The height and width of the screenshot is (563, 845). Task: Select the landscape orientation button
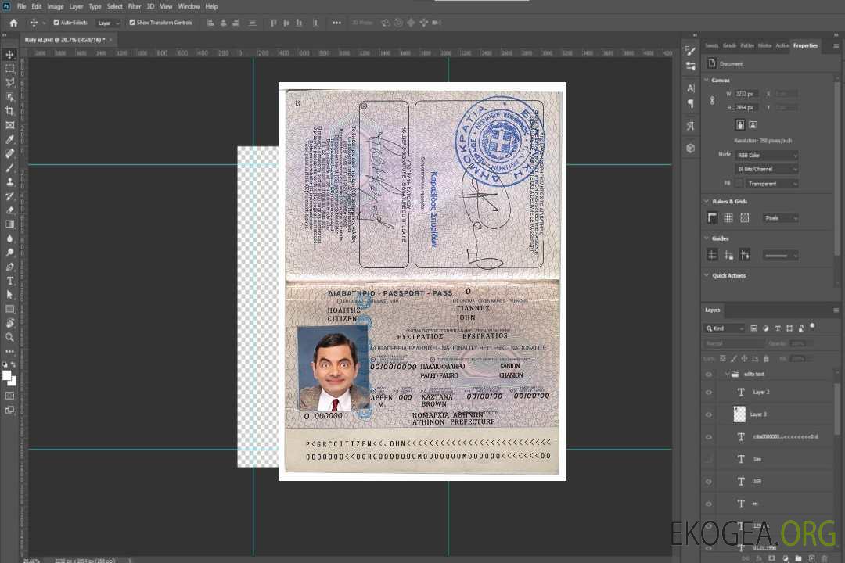point(753,124)
